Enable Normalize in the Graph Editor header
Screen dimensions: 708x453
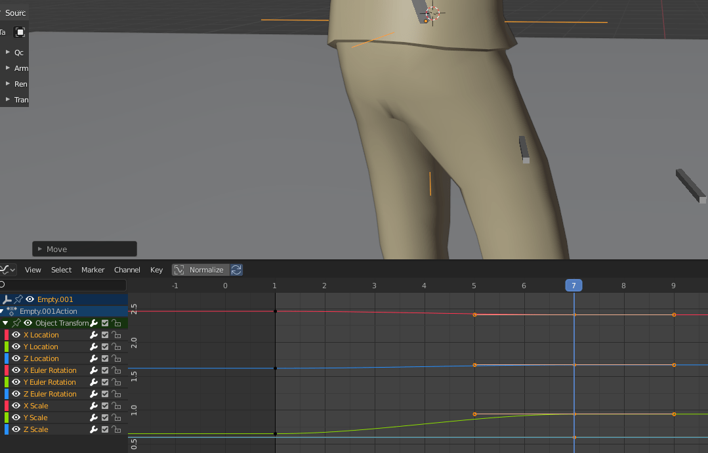(x=201, y=270)
